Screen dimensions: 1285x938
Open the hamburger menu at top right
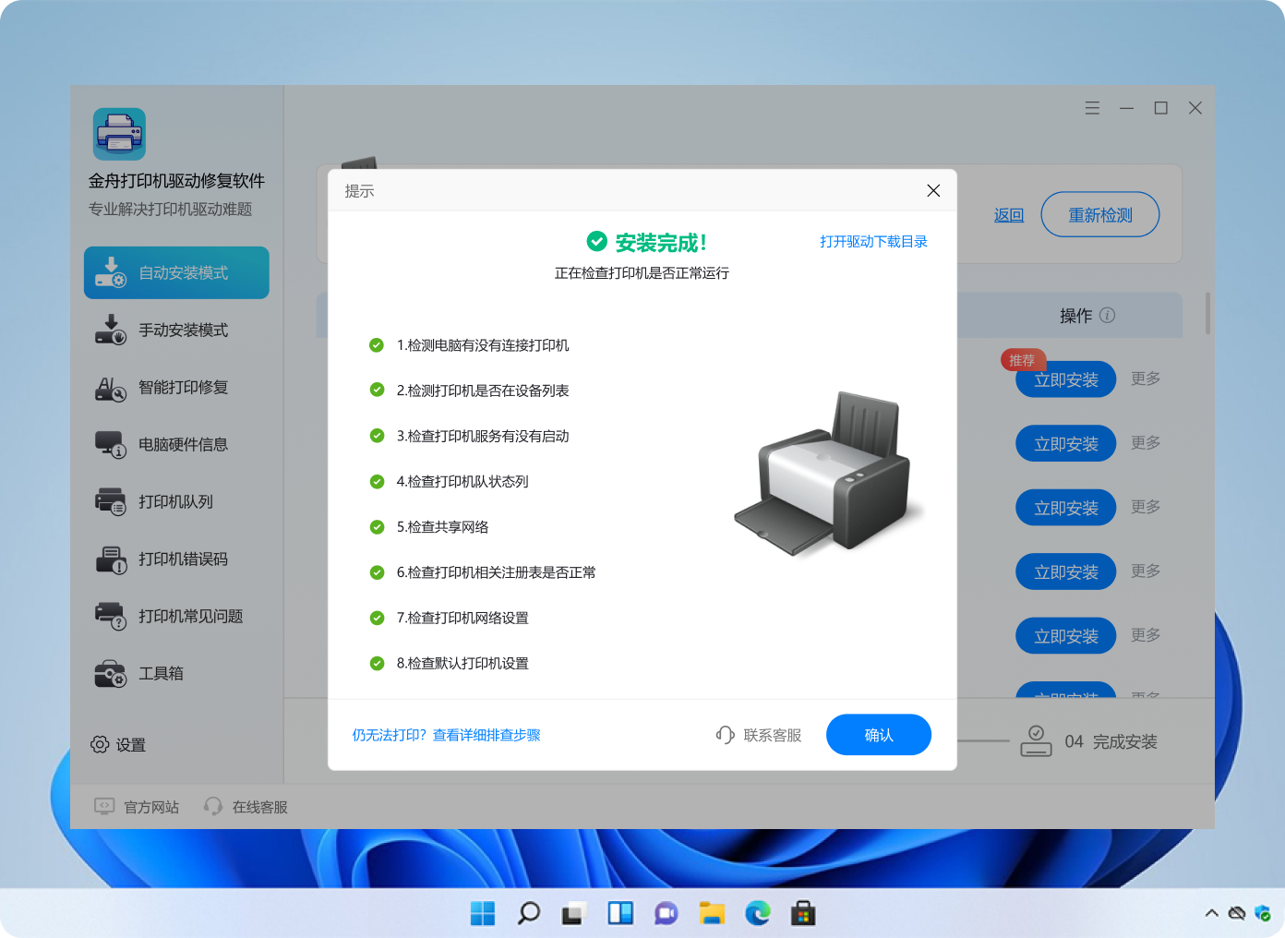click(1092, 107)
